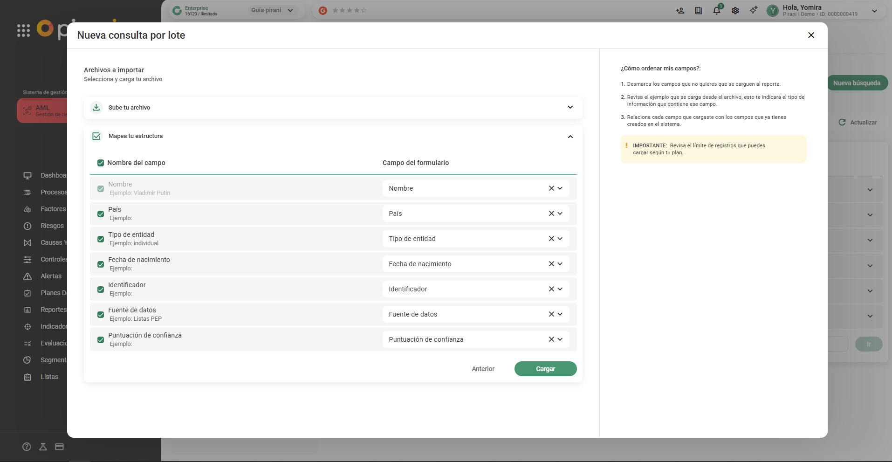892x462 pixels.
Task: Click the help question mark icon
Action: (27, 447)
